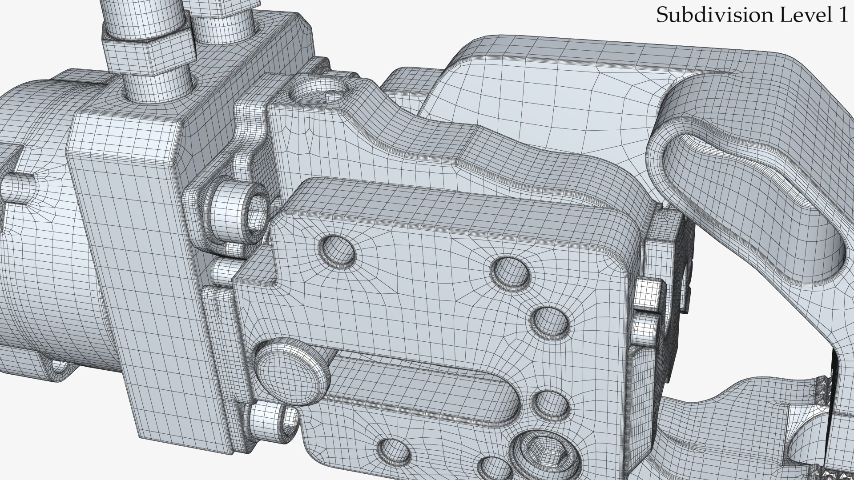The image size is (854, 480).
Task: Select the small stub cylinder on motor housing
Action: 18,188
